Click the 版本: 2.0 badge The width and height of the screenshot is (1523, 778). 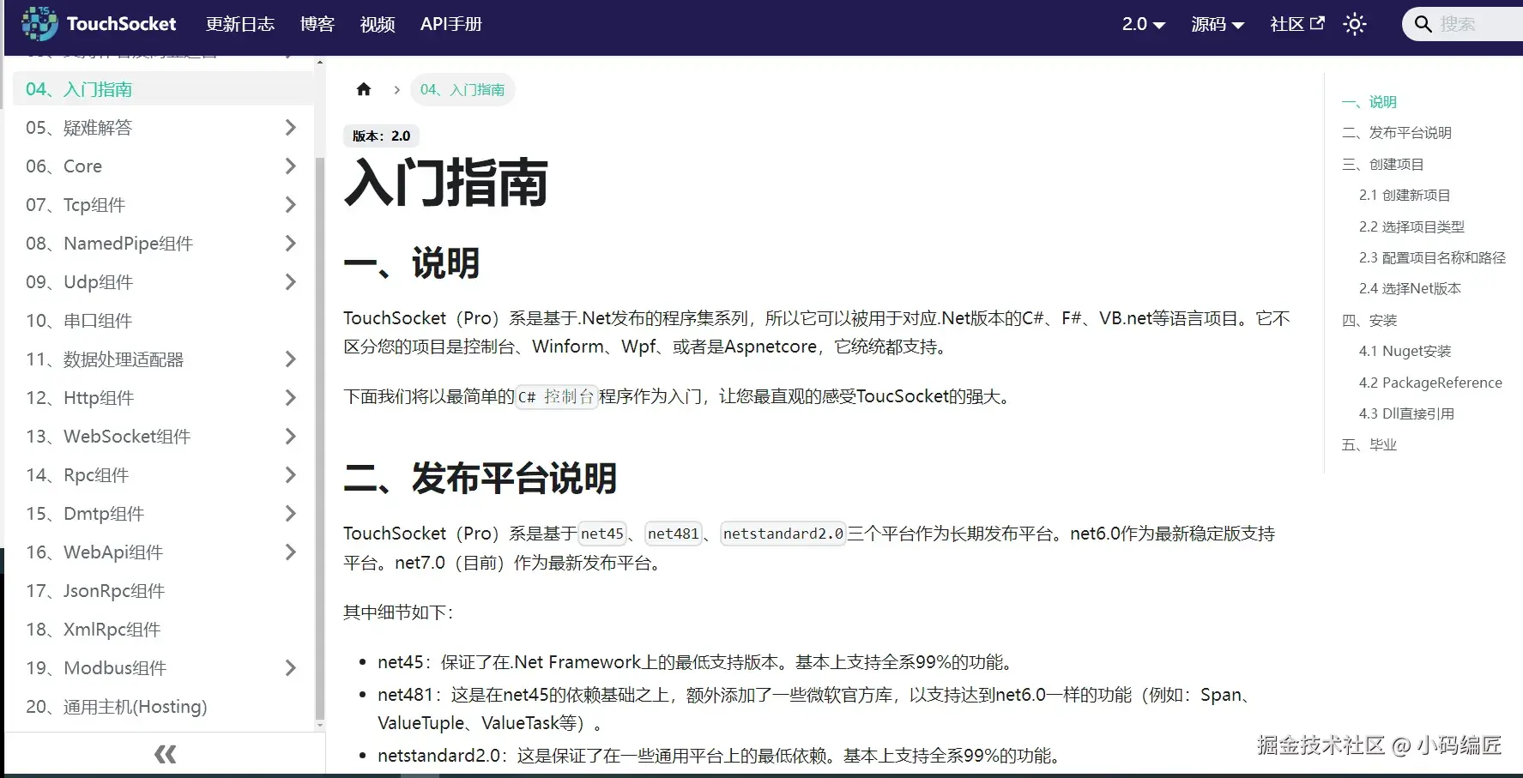pos(381,136)
